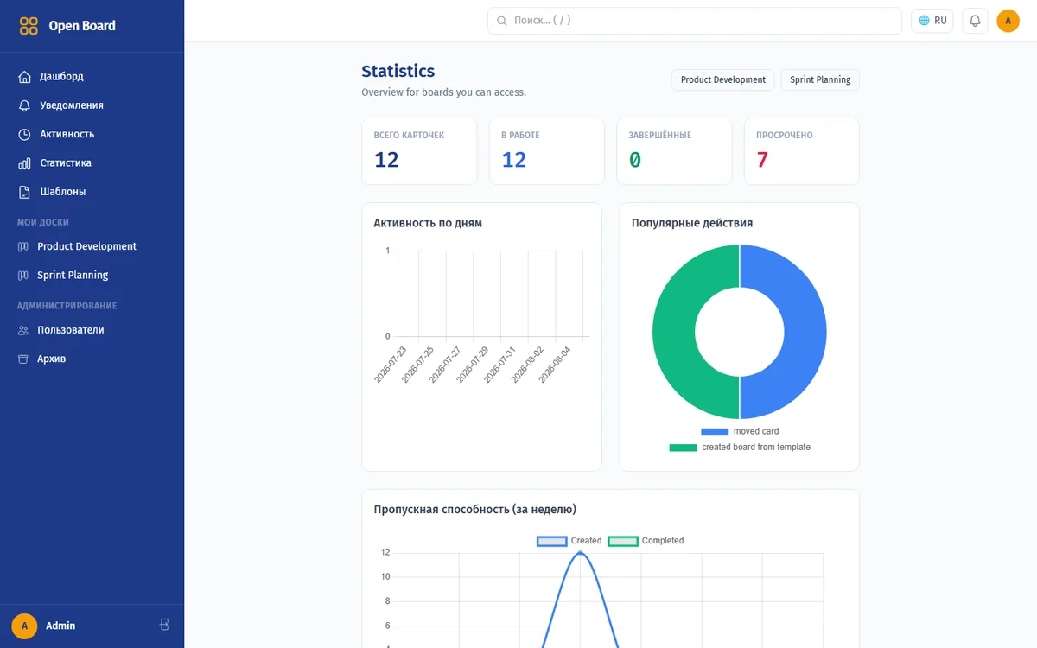The height and width of the screenshot is (648, 1037).
Task: Toggle moved card legend item
Action: (740, 431)
